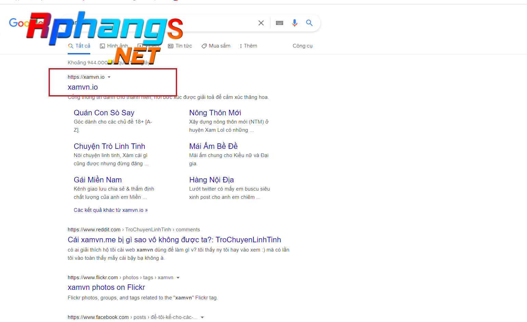Click the facebook.com posts breadcrumb URL
The image size is (527, 322).
[x=132, y=317]
